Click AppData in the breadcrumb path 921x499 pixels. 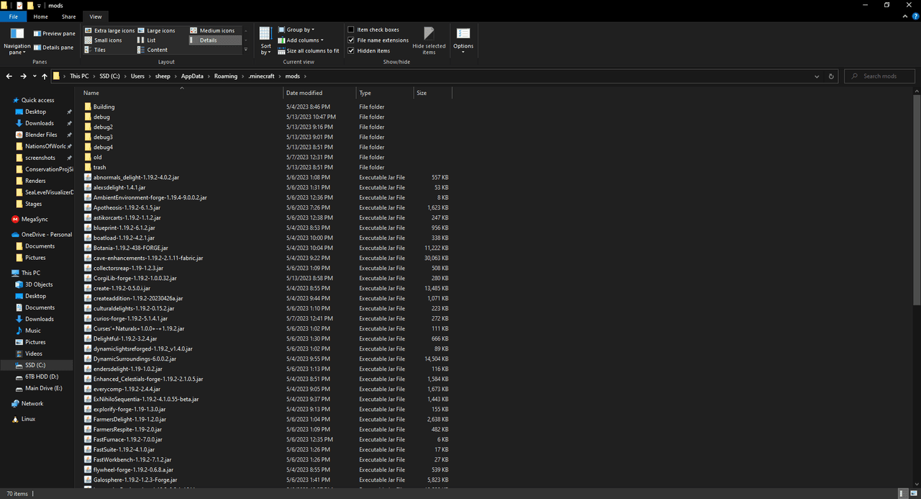(x=192, y=76)
